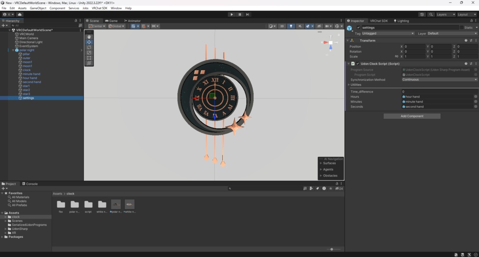Switch to the Lighting tab
The height and width of the screenshot is (257, 479).
pos(401,21)
